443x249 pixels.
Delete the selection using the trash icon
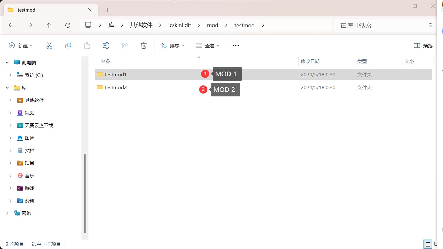pos(144,45)
